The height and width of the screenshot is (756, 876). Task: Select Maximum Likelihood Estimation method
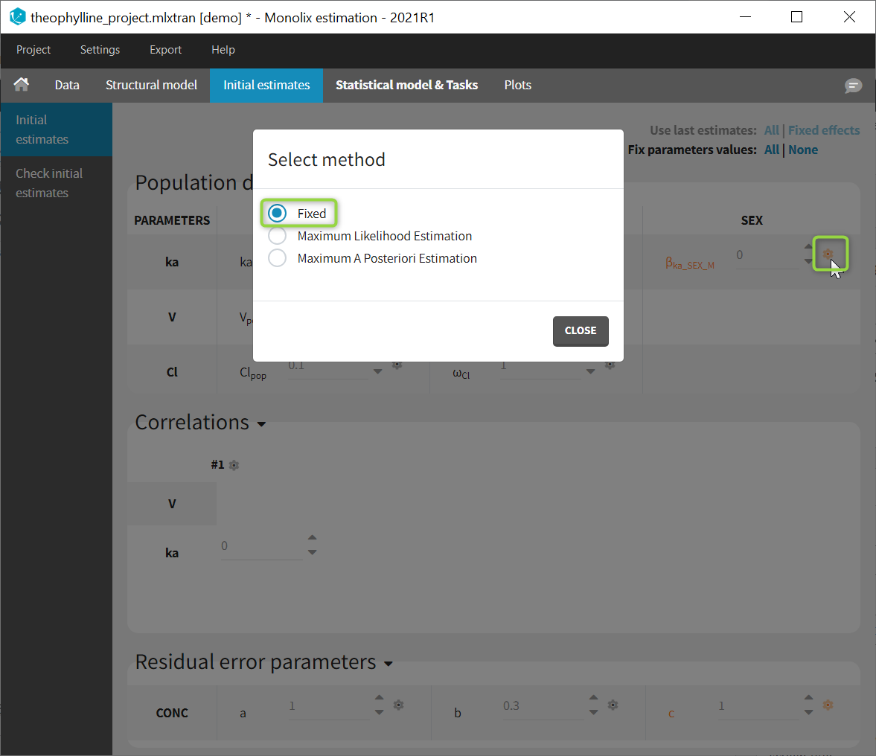click(x=278, y=236)
